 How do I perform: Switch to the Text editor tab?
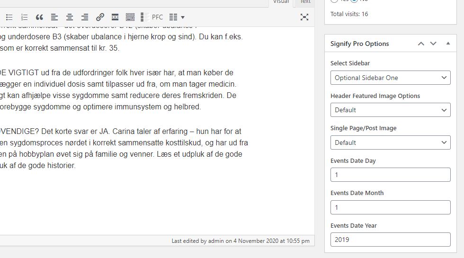[x=305, y=2]
